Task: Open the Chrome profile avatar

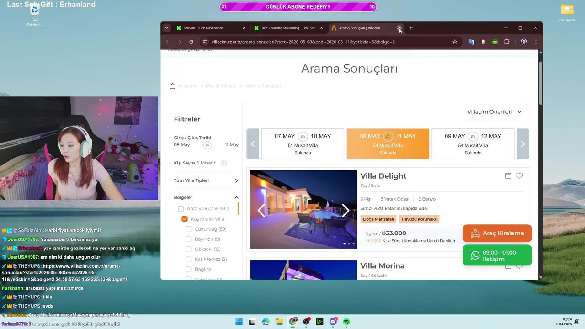Action: click(524, 42)
